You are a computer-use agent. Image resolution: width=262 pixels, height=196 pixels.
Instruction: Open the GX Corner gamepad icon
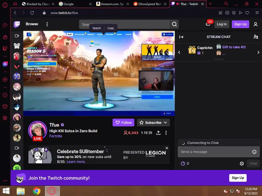click(15, 4)
